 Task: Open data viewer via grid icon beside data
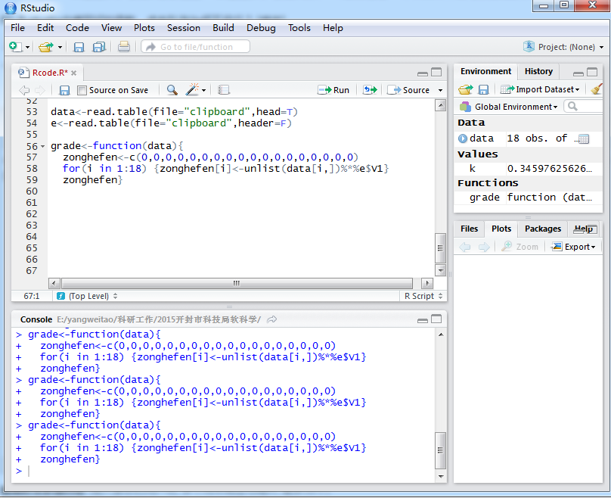coord(582,139)
